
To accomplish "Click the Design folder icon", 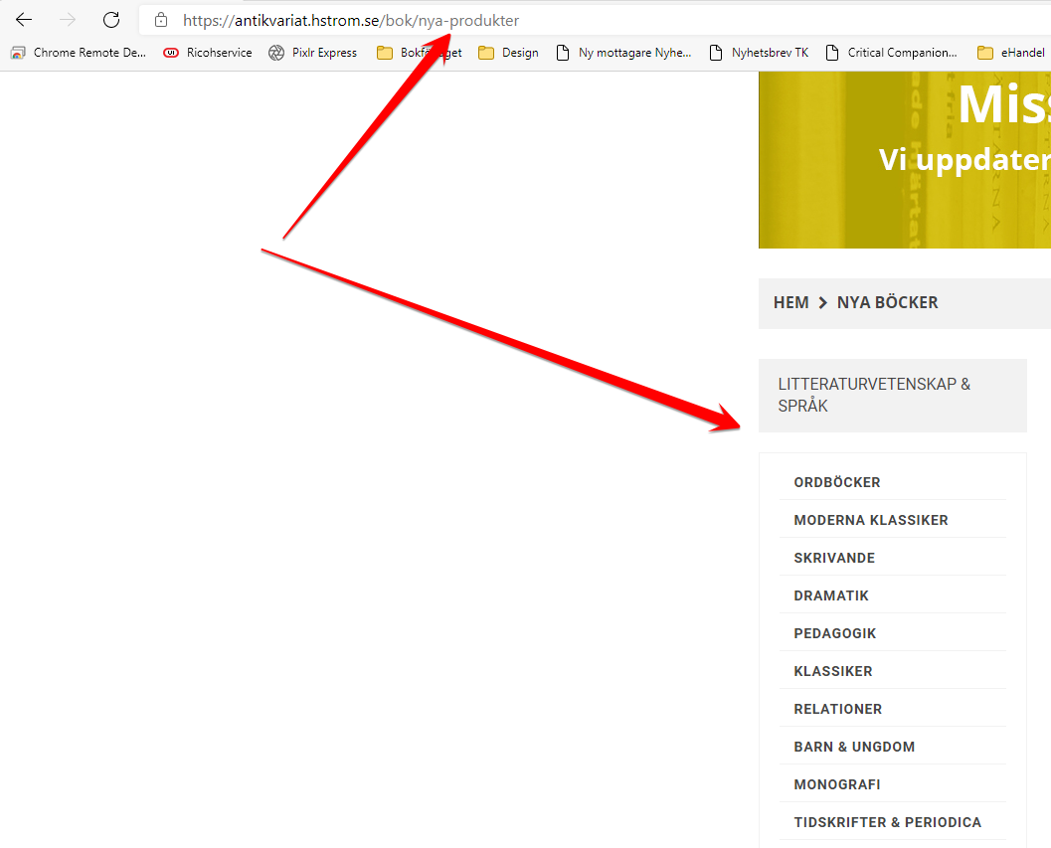I will [x=486, y=53].
